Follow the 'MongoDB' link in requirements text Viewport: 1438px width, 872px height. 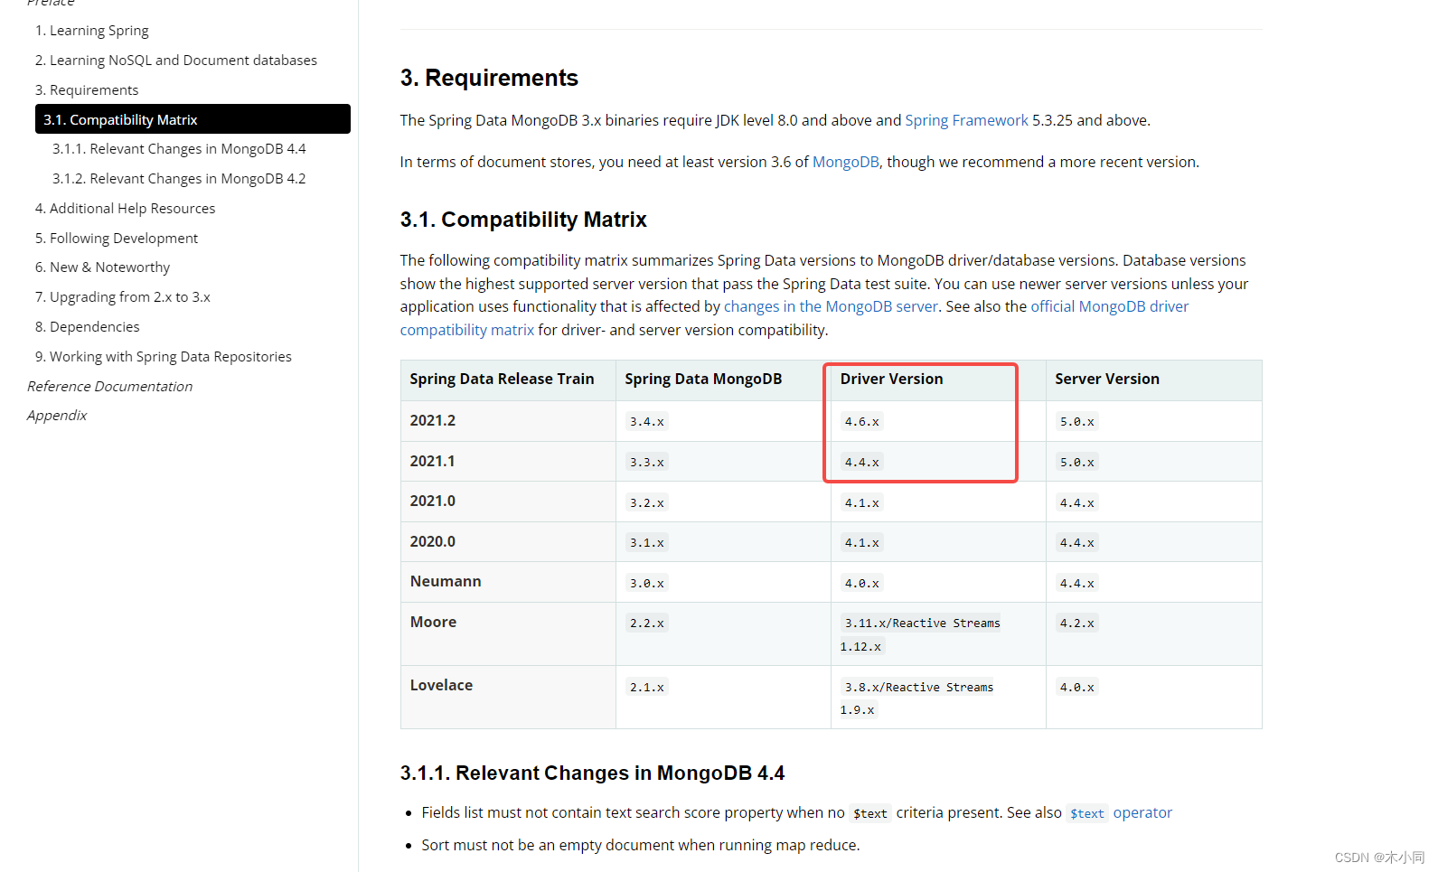click(x=845, y=162)
